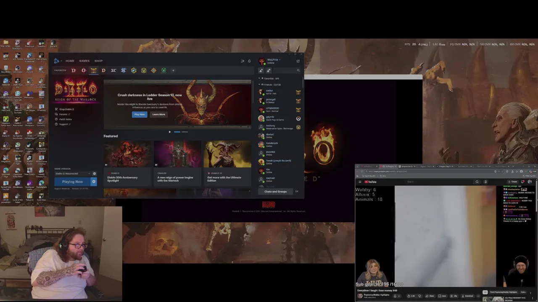The width and height of the screenshot is (538, 302).
Task: Collapse the friends panel with the arrow icon
Action: [297, 192]
